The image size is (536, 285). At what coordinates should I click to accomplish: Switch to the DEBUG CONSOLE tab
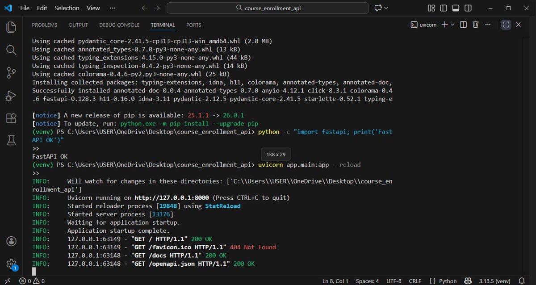119,25
